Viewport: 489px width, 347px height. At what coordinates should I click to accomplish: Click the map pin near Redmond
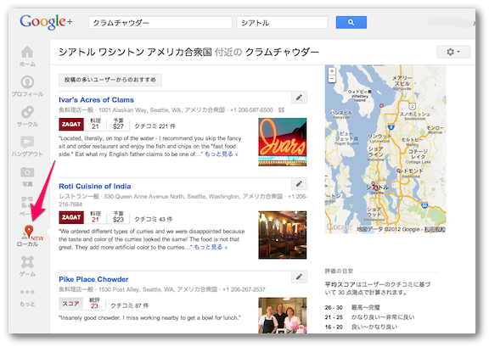point(398,171)
